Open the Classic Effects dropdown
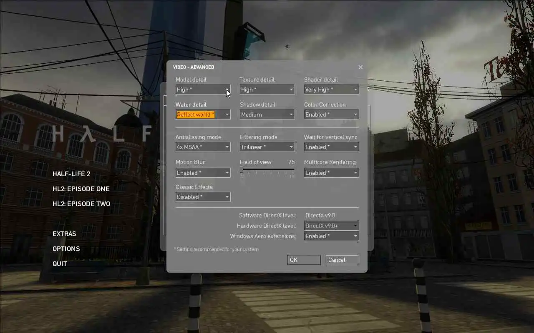This screenshot has width=534, height=333. pyautogui.click(x=203, y=197)
